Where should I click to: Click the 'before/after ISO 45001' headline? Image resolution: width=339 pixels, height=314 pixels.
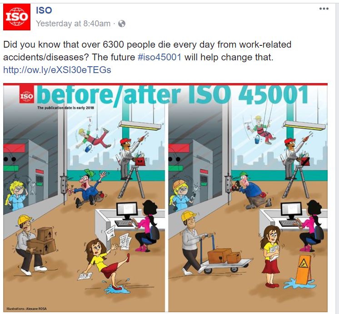173,95
